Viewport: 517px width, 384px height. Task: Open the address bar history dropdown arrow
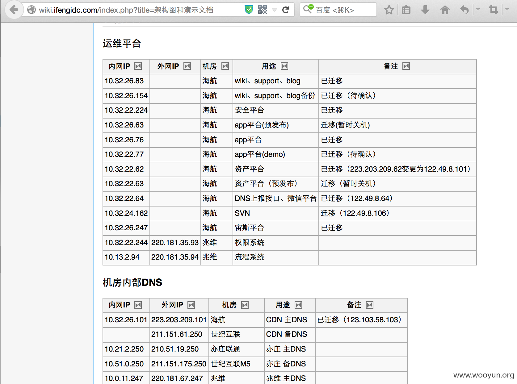click(x=274, y=10)
